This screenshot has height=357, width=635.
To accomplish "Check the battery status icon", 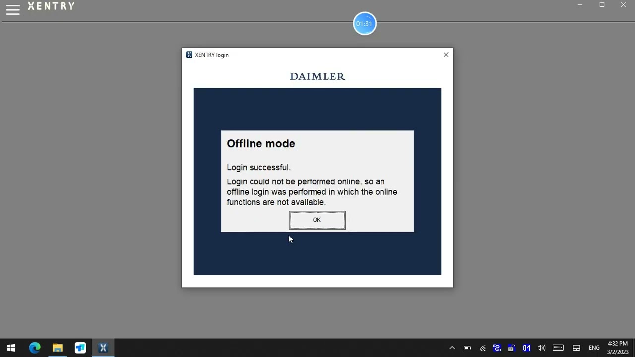I will [x=467, y=348].
